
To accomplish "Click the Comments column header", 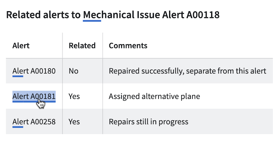I will 128,46.
